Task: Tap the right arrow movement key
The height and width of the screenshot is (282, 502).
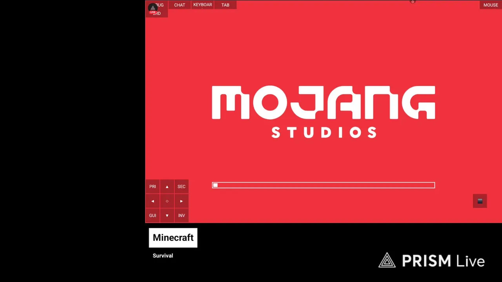Action: [181, 201]
